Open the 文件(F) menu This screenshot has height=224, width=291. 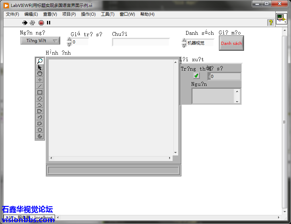click(13, 14)
